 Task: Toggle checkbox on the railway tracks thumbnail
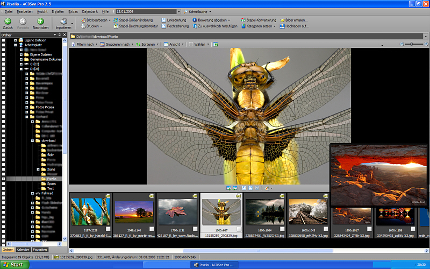tap(326, 229)
